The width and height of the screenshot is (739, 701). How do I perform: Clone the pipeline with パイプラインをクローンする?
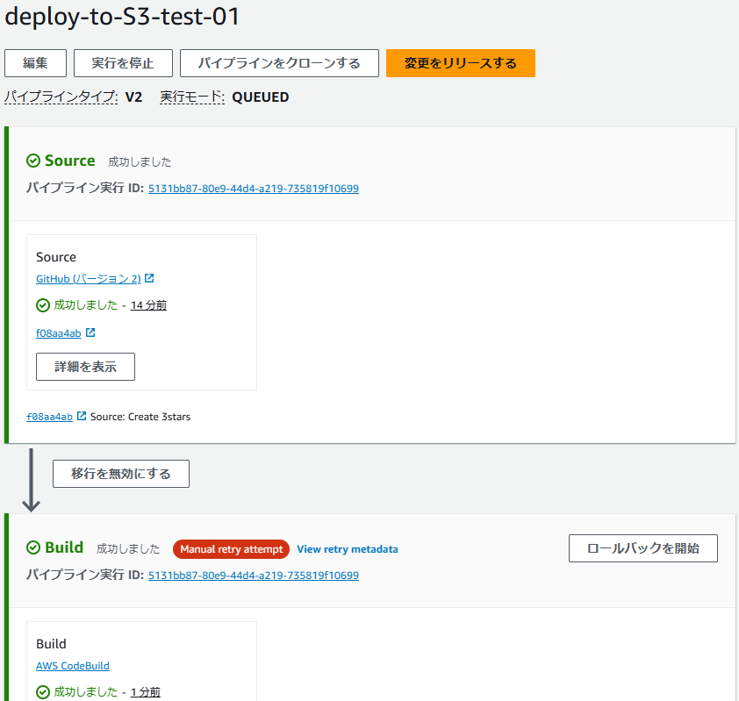279,63
